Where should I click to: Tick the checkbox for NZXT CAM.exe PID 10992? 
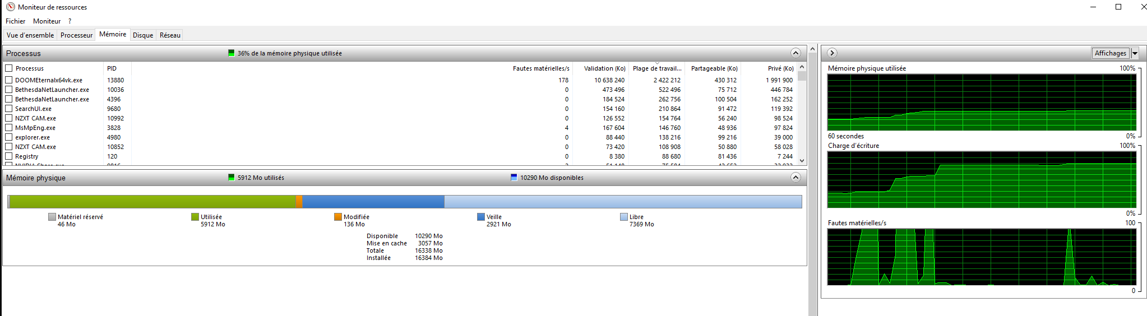tap(8, 118)
